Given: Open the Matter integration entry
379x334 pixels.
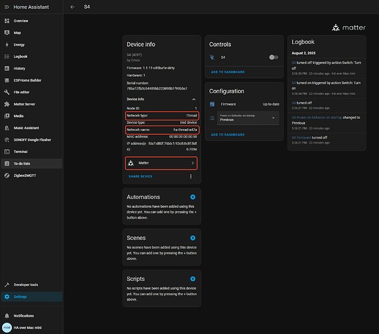Looking at the screenshot, I should [161, 163].
